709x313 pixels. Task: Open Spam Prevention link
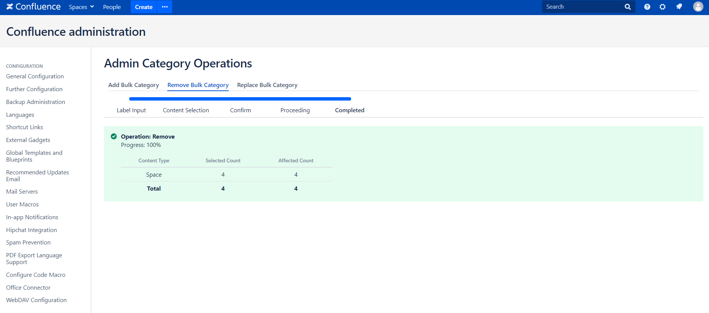point(28,243)
